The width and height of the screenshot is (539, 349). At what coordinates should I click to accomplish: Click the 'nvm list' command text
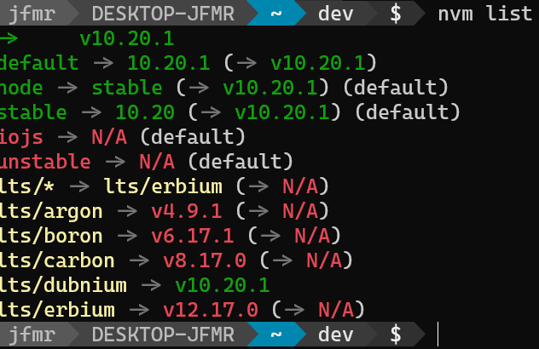486,14
